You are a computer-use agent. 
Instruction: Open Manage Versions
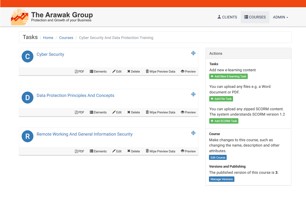222,179
